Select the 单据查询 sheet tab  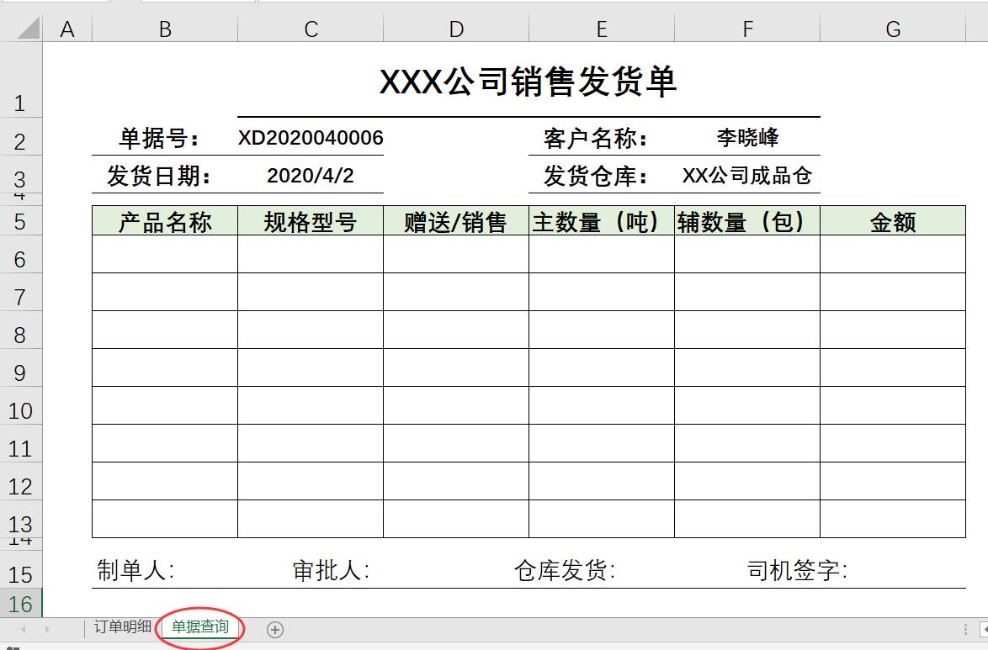point(199,626)
